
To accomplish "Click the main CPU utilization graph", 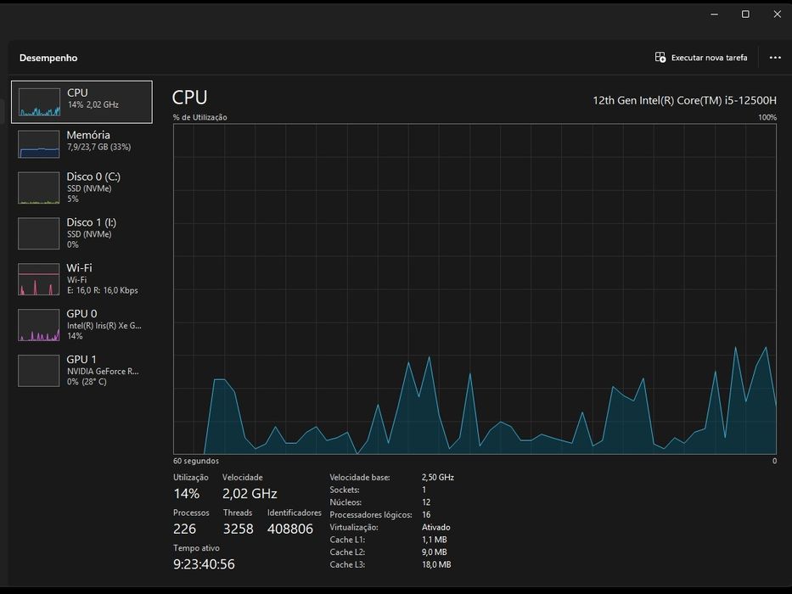I will [x=475, y=289].
